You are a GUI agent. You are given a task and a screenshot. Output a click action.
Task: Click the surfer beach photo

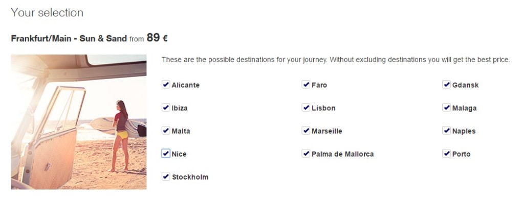click(79, 122)
